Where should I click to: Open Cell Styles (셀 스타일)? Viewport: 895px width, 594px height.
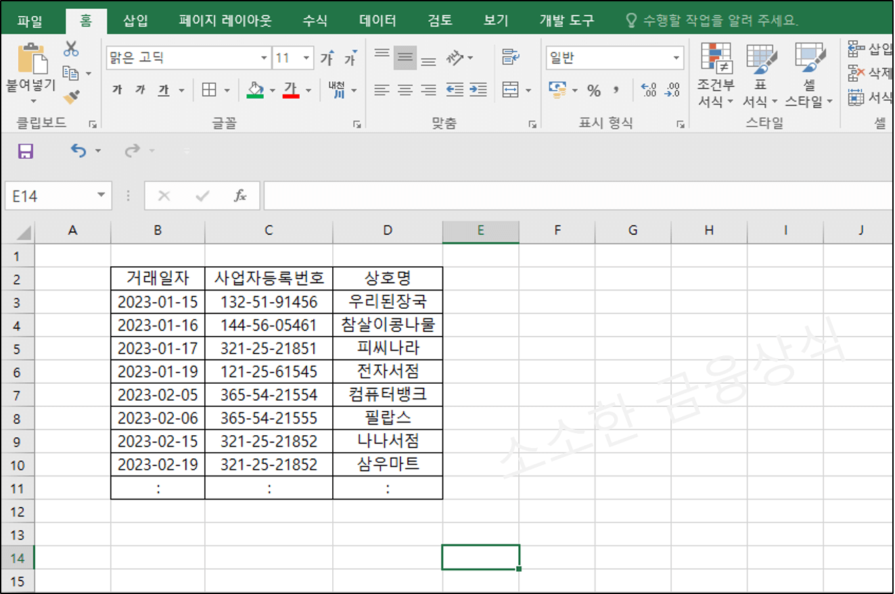click(808, 74)
